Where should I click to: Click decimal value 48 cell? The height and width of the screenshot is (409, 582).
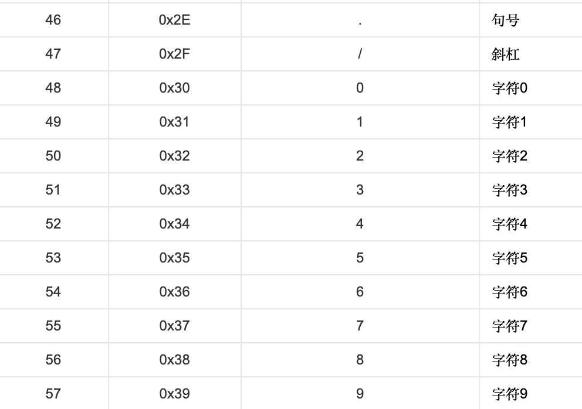[x=53, y=88]
